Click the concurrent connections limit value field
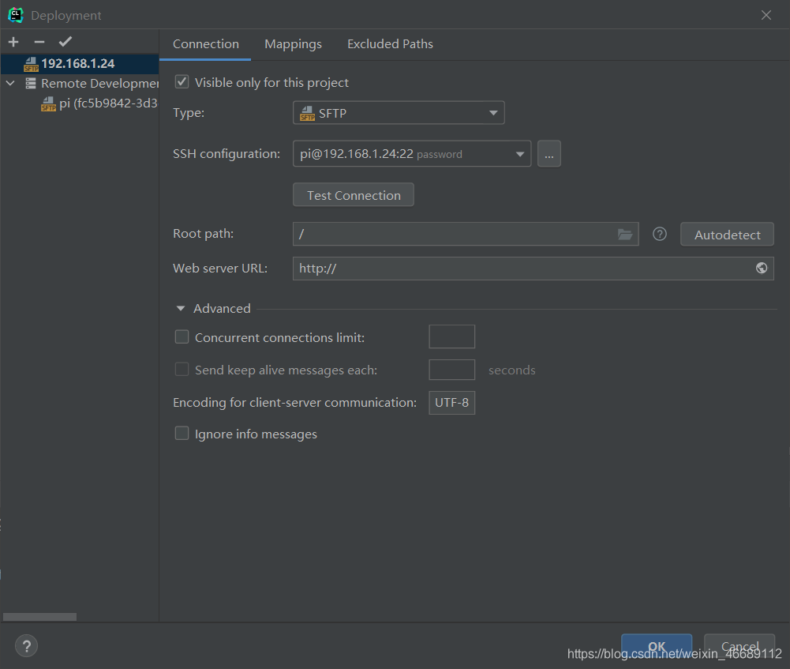The image size is (790, 669). [x=452, y=336]
